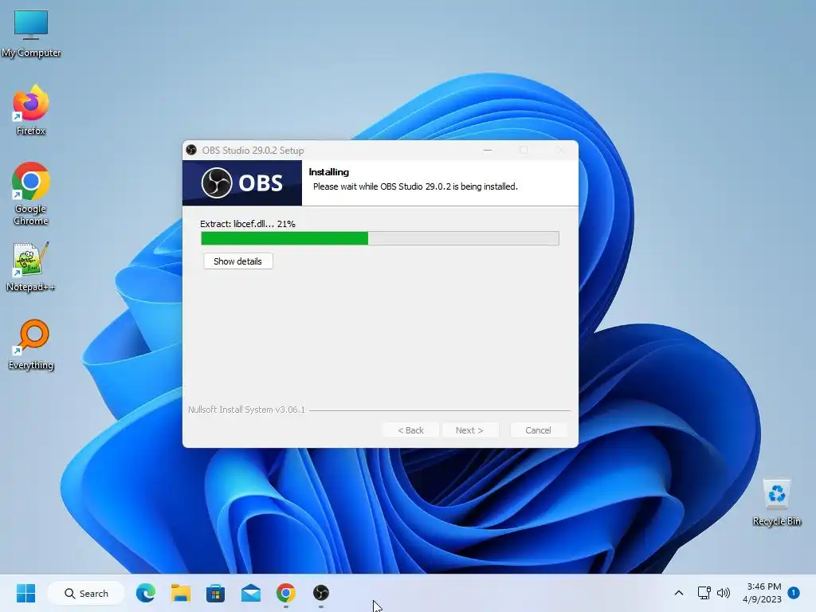Open the Windows Start menu
Image resolution: width=816 pixels, height=612 pixels.
point(25,593)
